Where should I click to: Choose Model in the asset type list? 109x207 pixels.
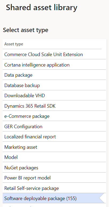(54, 157)
